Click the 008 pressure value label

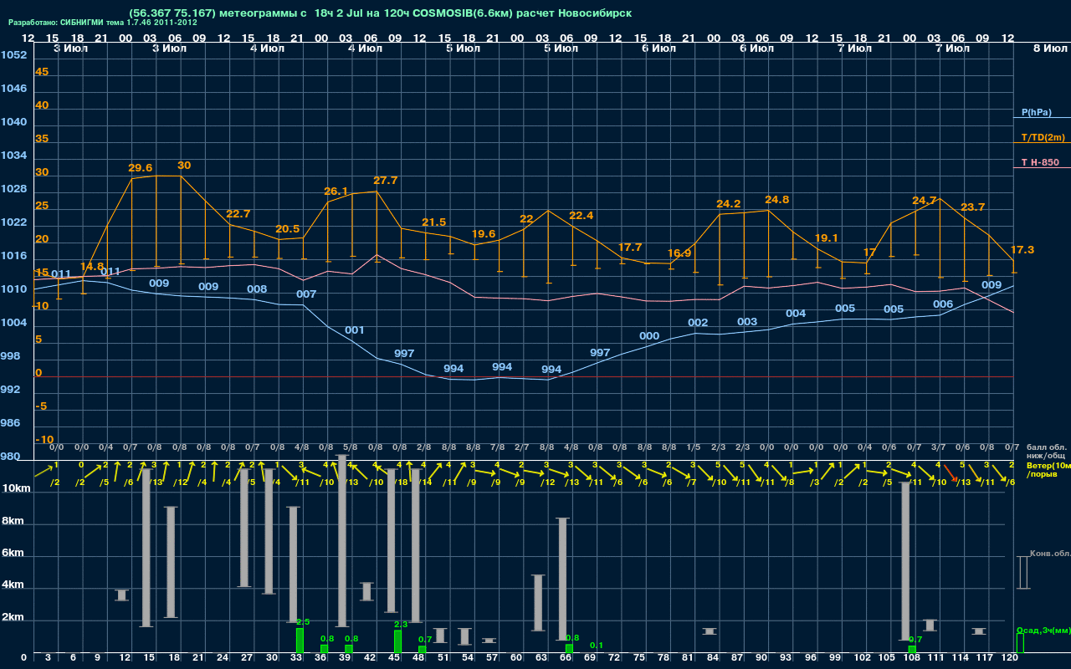click(x=257, y=289)
